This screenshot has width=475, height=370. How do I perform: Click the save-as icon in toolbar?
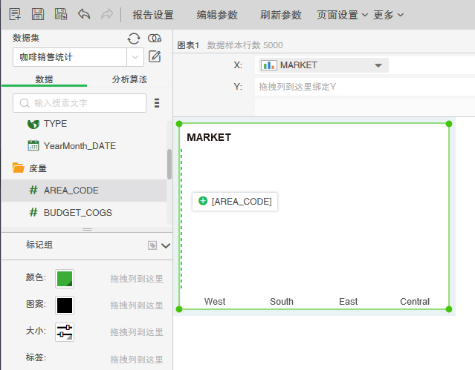click(61, 14)
